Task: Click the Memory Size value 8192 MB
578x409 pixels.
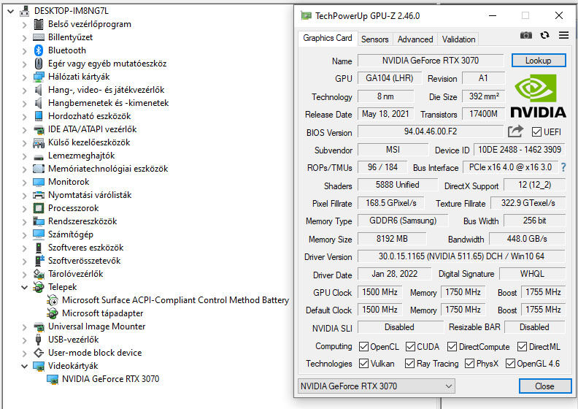Action: 392,239
